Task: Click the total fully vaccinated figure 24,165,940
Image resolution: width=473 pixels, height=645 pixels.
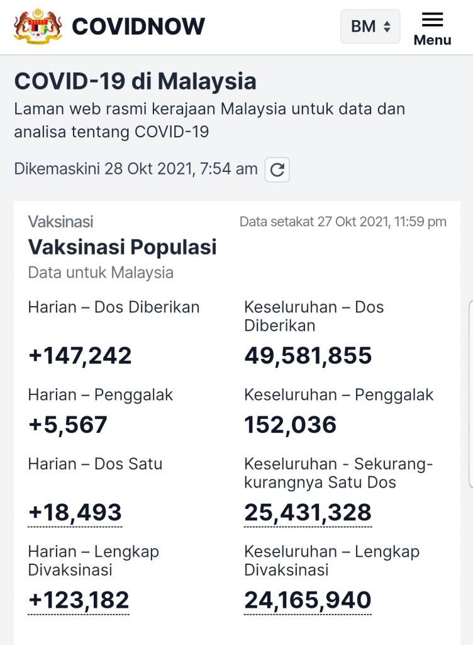Action: [308, 600]
